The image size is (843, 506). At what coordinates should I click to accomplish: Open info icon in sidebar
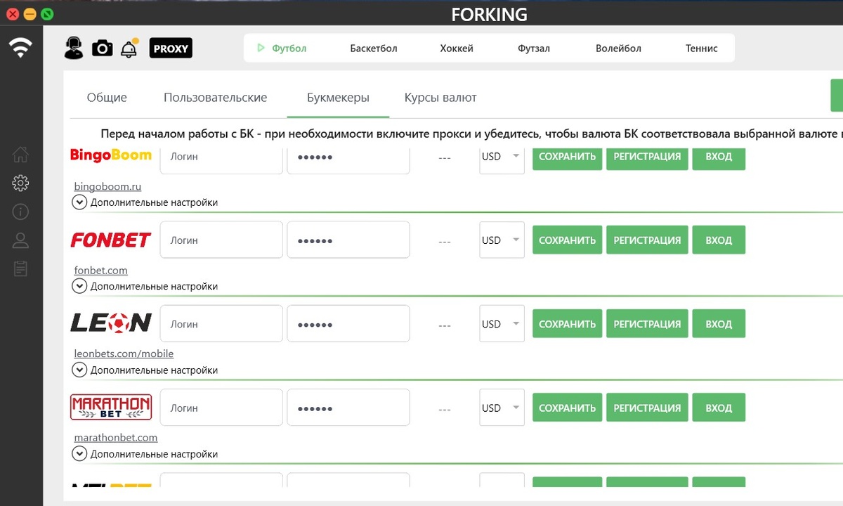[20, 212]
